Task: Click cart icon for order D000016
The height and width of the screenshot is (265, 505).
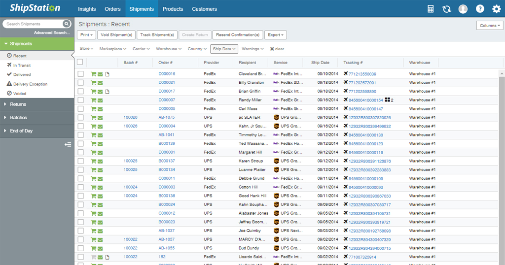Action: pyautogui.click(x=93, y=74)
